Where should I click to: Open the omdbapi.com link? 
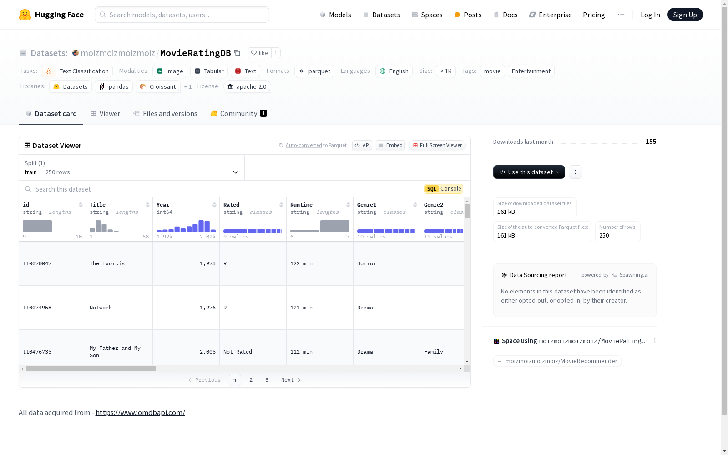(140, 412)
